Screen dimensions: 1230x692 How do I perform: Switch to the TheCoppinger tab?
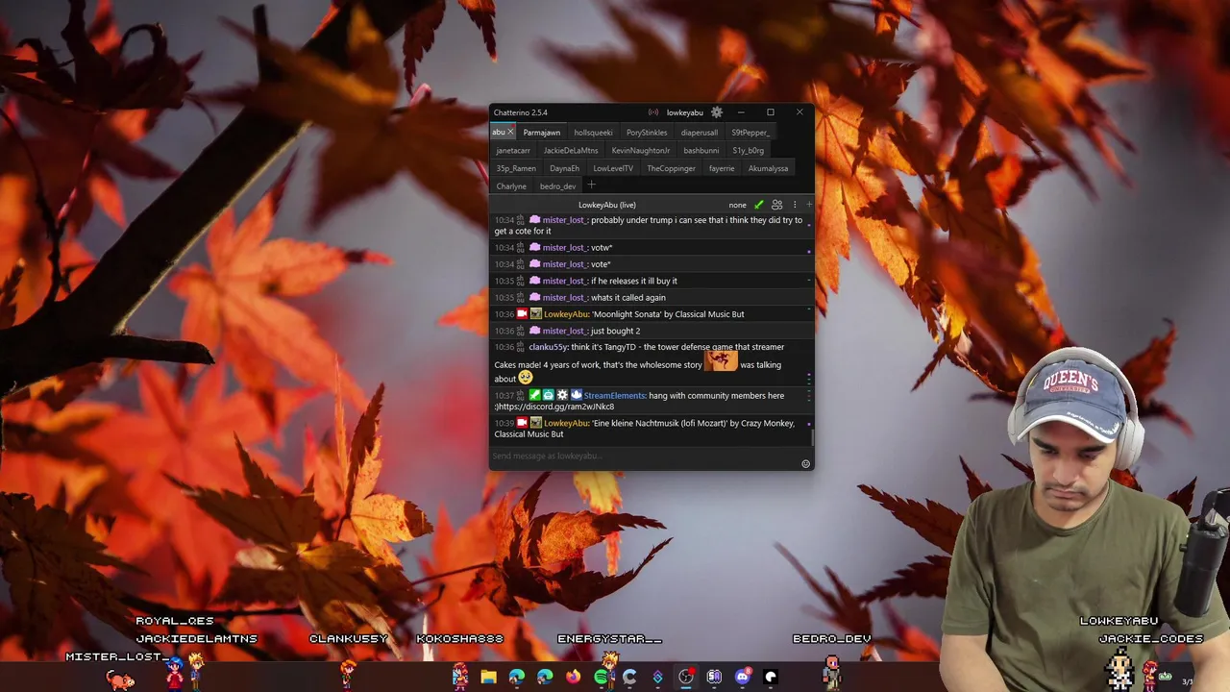[x=671, y=168]
